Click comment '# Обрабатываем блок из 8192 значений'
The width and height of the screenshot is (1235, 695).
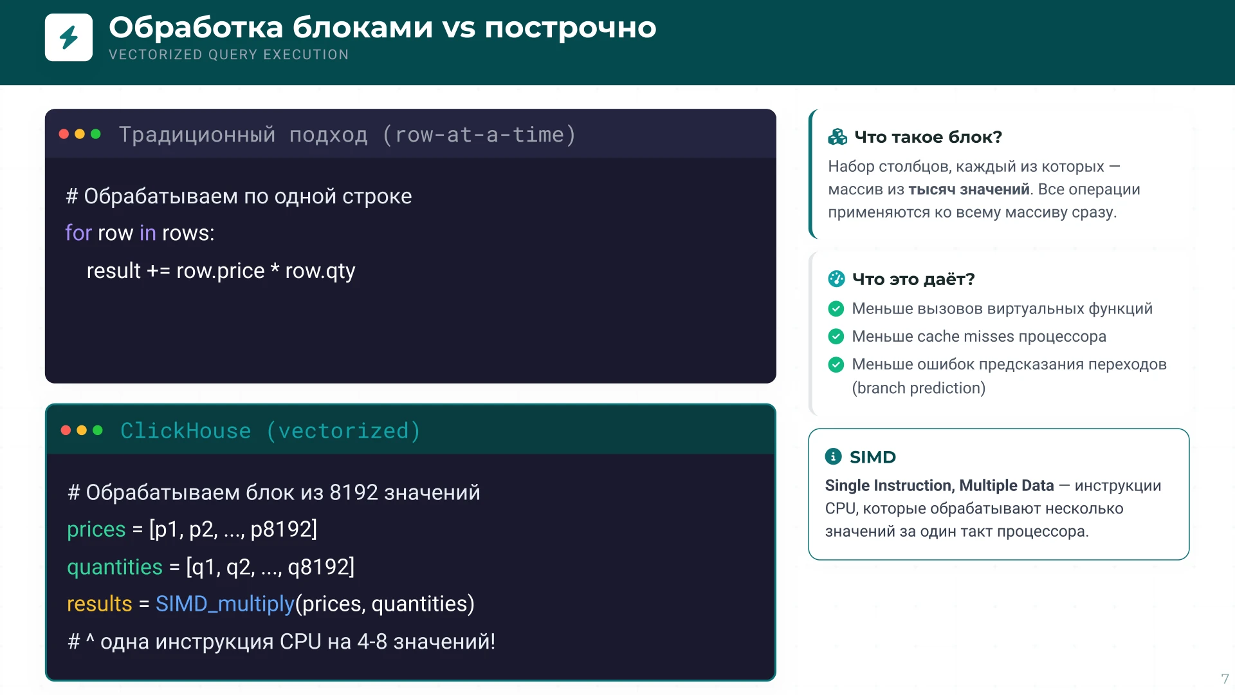(274, 492)
